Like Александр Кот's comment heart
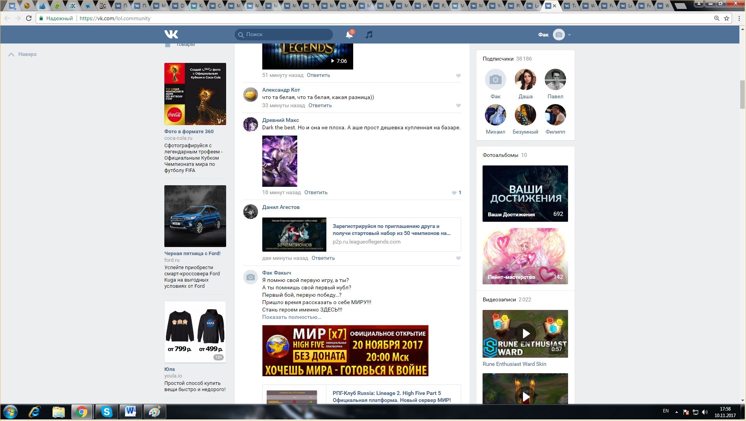This screenshot has height=421, width=746. pyautogui.click(x=458, y=106)
